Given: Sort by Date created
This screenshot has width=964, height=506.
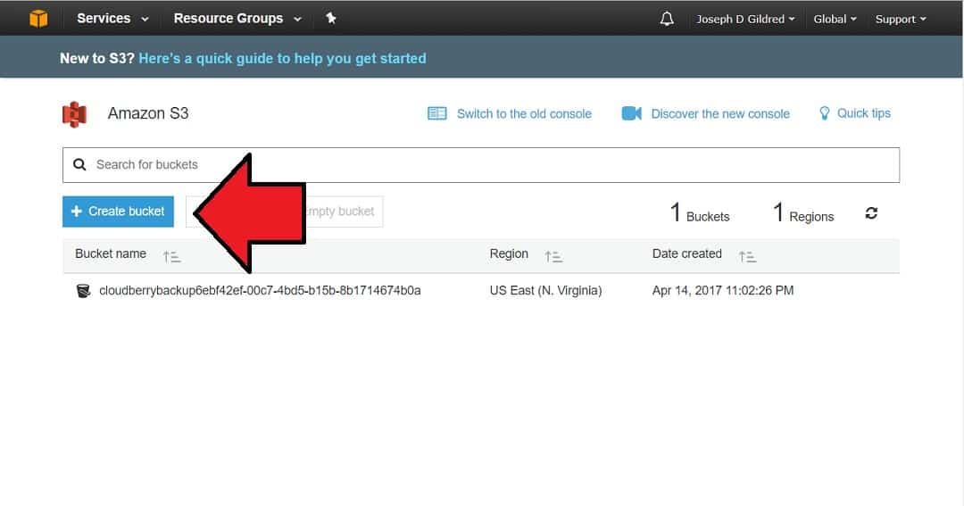Looking at the screenshot, I should pyautogui.click(x=748, y=256).
